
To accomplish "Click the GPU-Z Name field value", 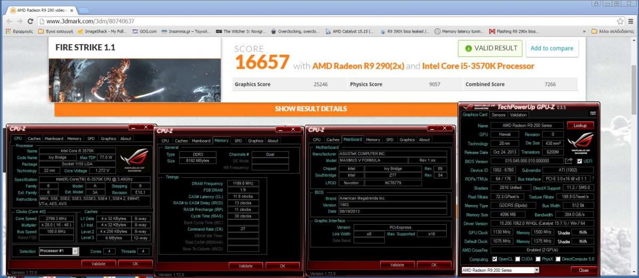I will [x=526, y=126].
